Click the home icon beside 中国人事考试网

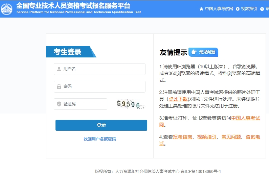click(201, 9)
